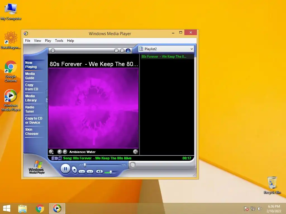Image resolution: width=286 pixels, height=214 pixels.
Task: Switch to skin mode button
Action: (133, 165)
